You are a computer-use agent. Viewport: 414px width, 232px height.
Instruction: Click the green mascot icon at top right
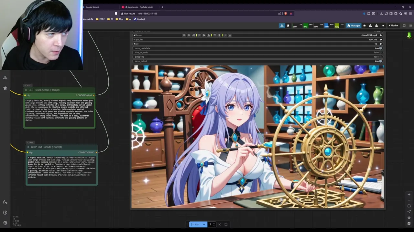409,35
